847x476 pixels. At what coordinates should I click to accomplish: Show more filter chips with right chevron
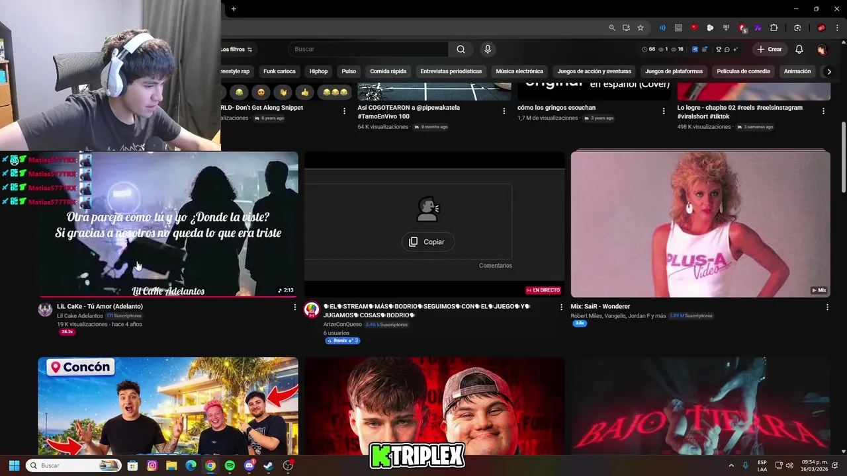click(828, 71)
